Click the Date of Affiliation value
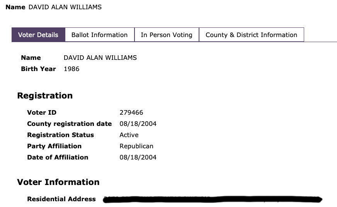The width and height of the screenshot is (337, 207). (138, 157)
